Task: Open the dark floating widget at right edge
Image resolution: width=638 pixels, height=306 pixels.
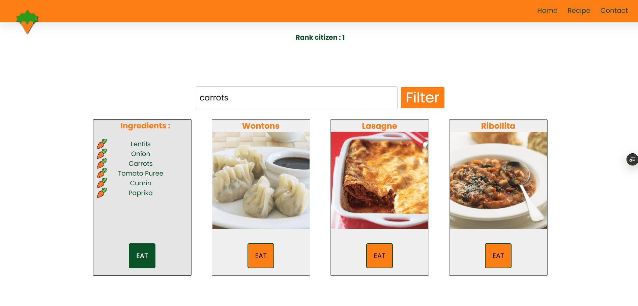Action: (632, 159)
